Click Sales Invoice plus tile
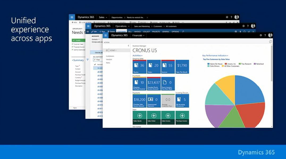Viewport: 286px width, 159px height. (168, 118)
